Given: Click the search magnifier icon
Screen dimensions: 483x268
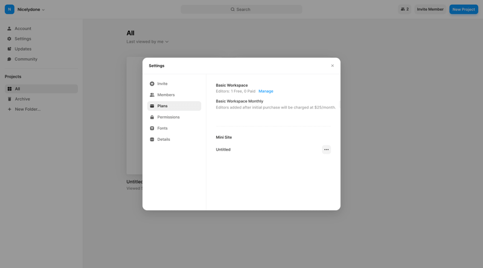Looking at the screenshot, I should pyautogui.click(x=232, y=9).
